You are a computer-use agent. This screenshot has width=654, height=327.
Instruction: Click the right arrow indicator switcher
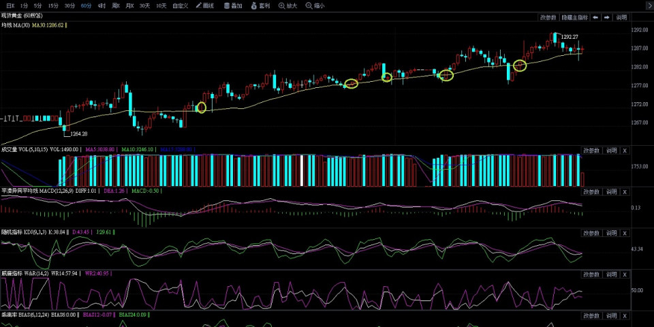[606, 17]
